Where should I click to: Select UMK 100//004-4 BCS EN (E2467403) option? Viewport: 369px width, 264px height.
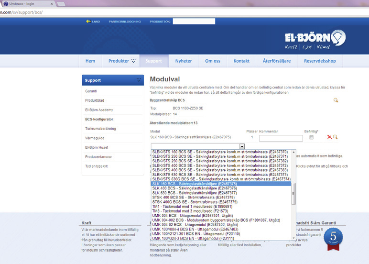coord(221,229)
